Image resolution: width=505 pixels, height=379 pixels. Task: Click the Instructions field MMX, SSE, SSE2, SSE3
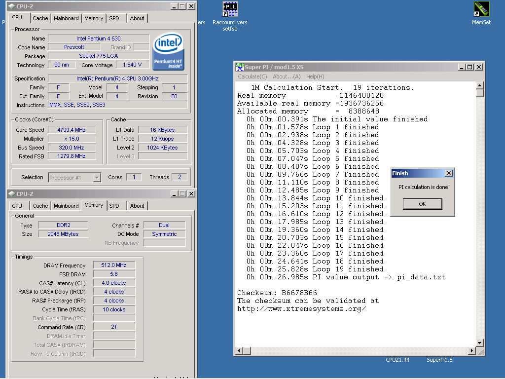tap(117, 105)
